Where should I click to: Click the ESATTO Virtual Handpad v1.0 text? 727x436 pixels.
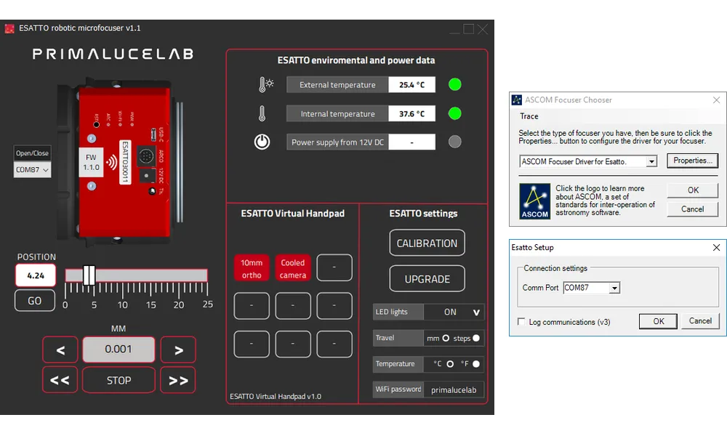coord(276,396)
